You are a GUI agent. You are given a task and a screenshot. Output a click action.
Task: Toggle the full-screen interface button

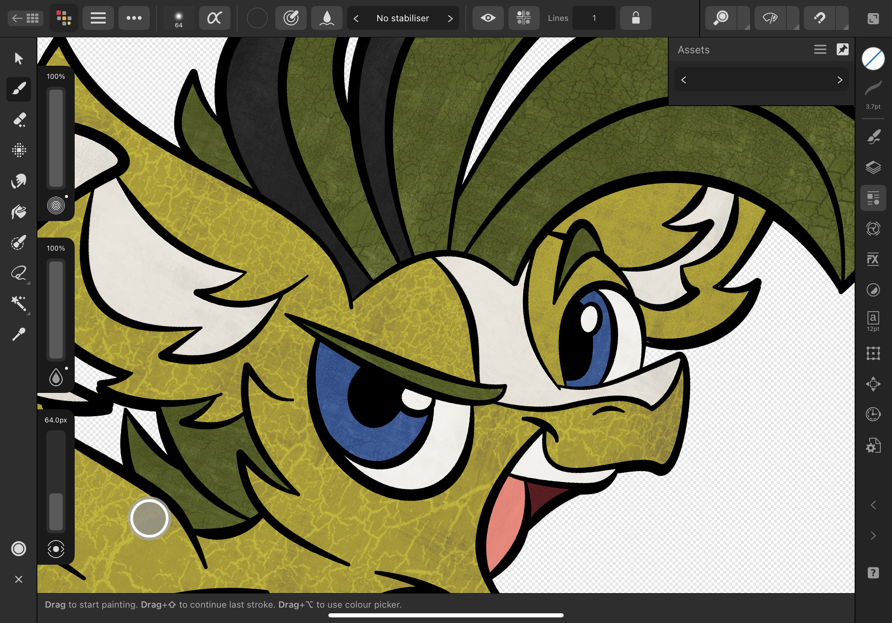[x=873, y=18]
